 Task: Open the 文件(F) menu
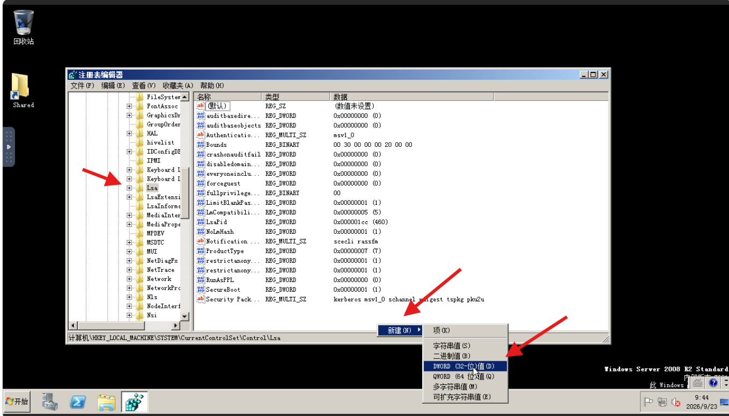pos(82,86)
